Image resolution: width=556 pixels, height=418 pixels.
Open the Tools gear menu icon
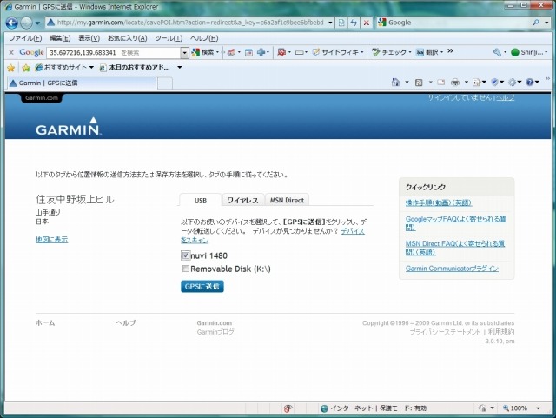(x=514, y=83)
